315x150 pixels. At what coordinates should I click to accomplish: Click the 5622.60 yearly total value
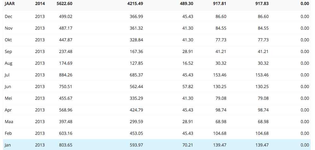[64, 3]
